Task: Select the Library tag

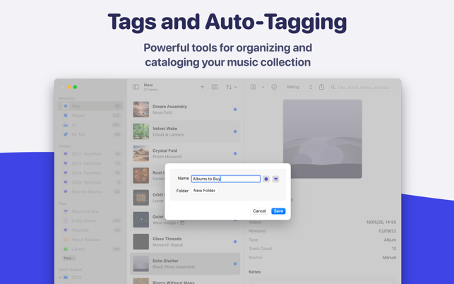Action: point(90,249)
